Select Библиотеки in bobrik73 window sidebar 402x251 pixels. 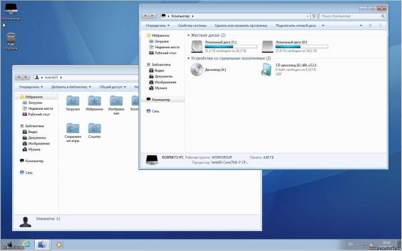click(x=35, y=126)
